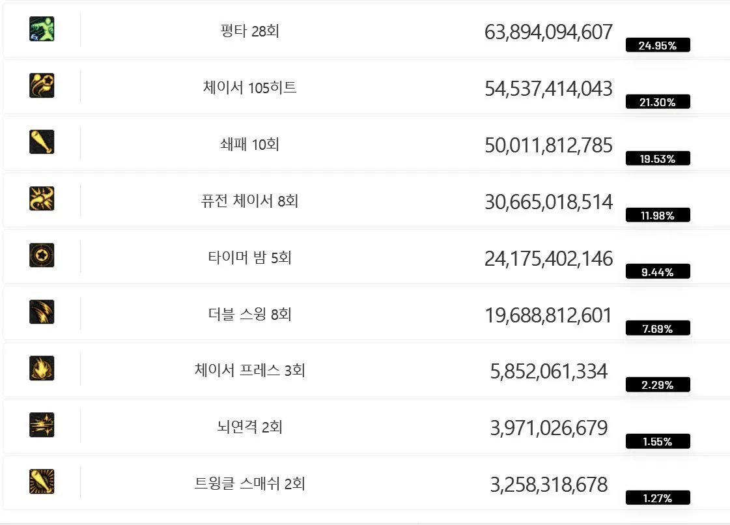Select the 체이서 프레스 skill icon
Screen dimensions: 730x525
42,369
